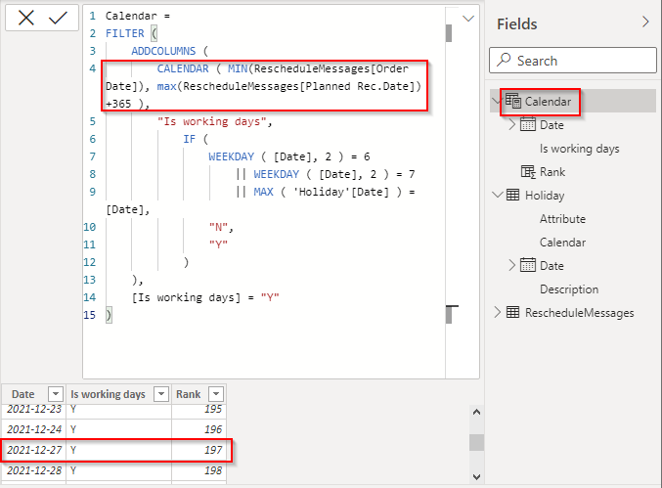This screenshot has height=488, width=662.
Task: Click the Date calendar icon under Calendar table
Action: [528, 124]
